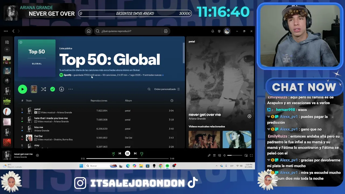The height and width of the screenshot is (194, 345).
Task: Open the 'Dai Dai' album link
Action: (129, 138)
